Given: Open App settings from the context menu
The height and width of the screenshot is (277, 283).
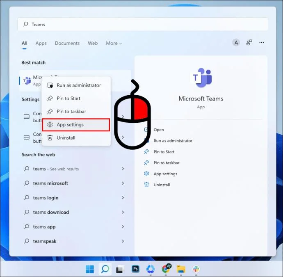Looking at the screenshot, I should pyautogui.click(x=76, y=125).
